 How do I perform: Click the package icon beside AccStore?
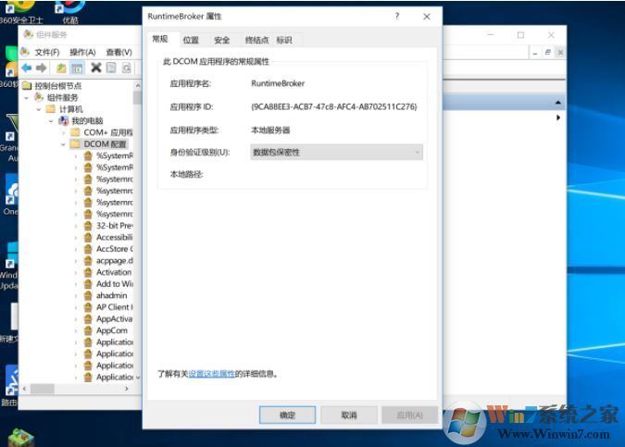click(x=88, y=249)
